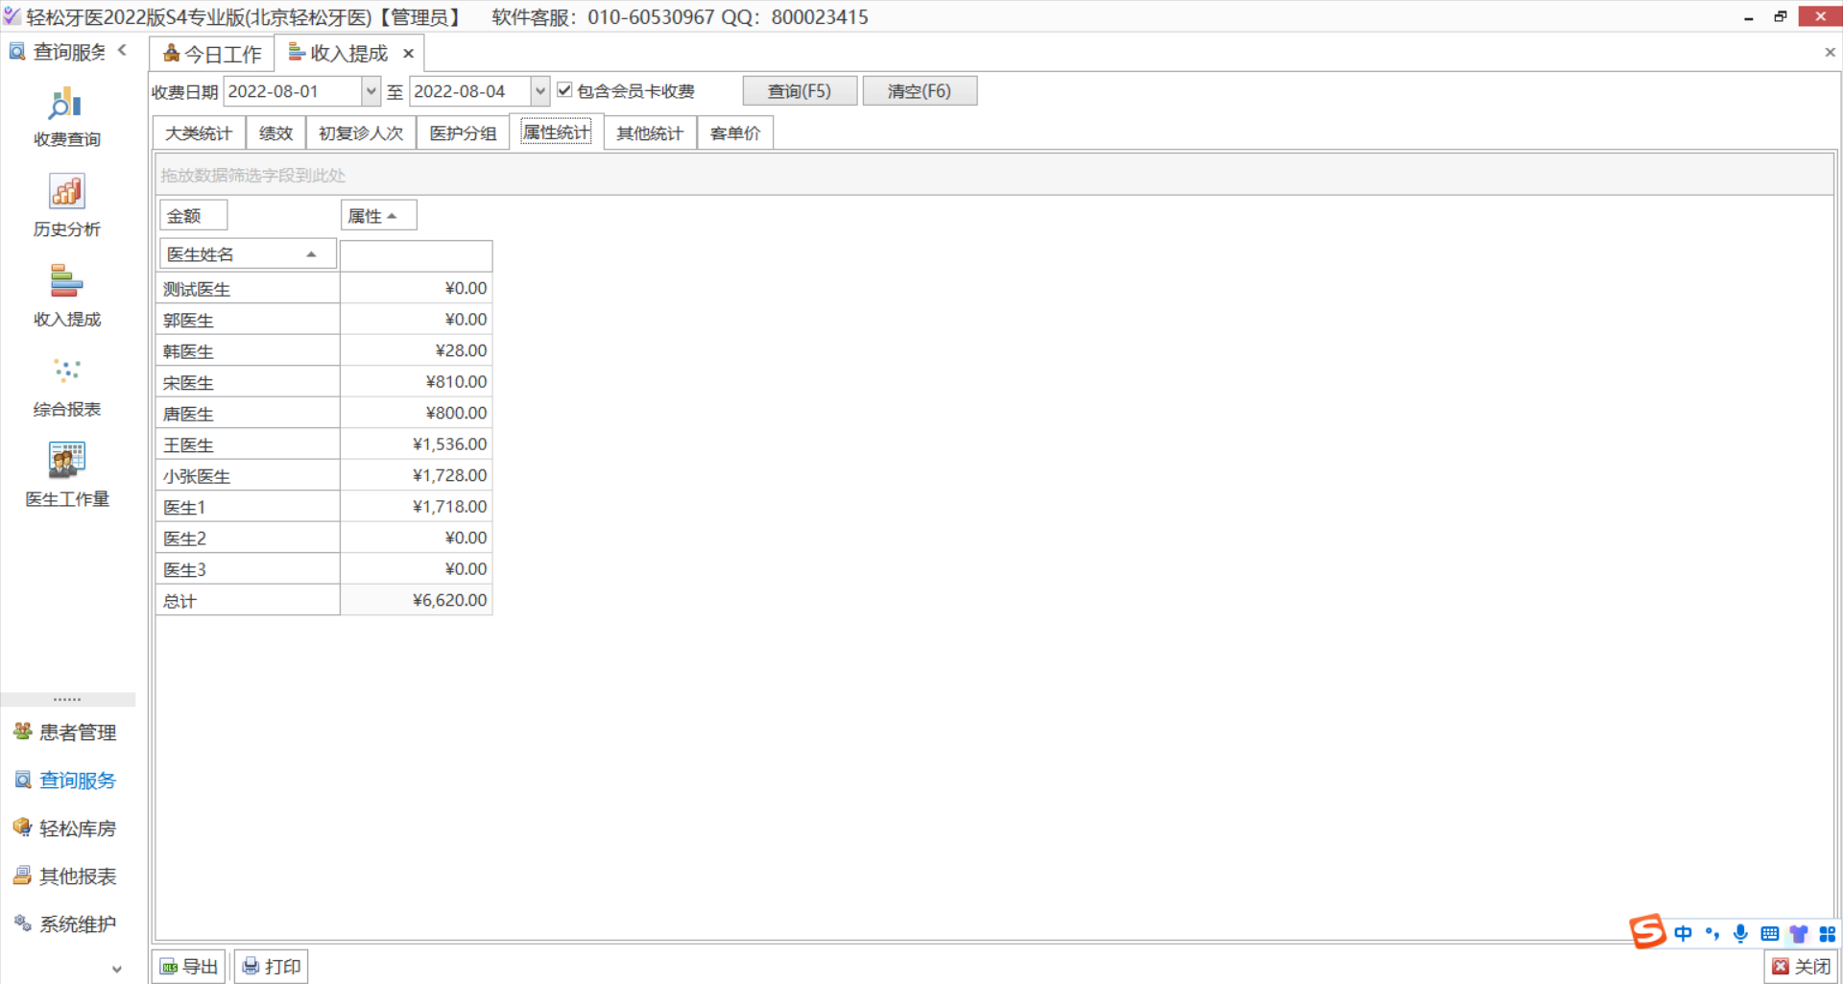Open the Sogou toolbox grid icon
Viewport: 1843px width, 984px height.
[1827, 933]
